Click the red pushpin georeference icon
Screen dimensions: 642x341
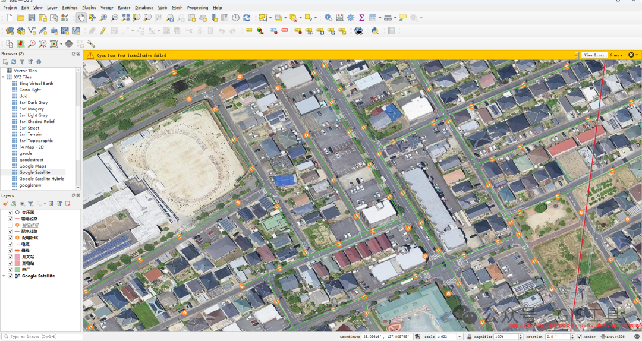(21, 44)
